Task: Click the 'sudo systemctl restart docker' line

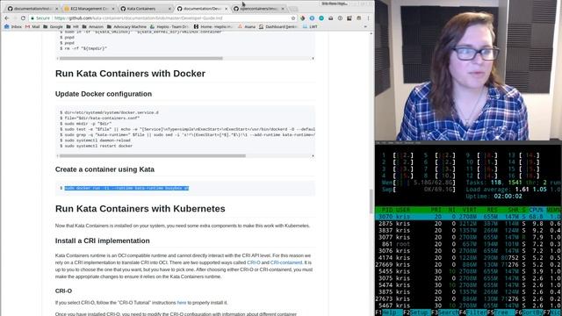Action: point(96,146)
